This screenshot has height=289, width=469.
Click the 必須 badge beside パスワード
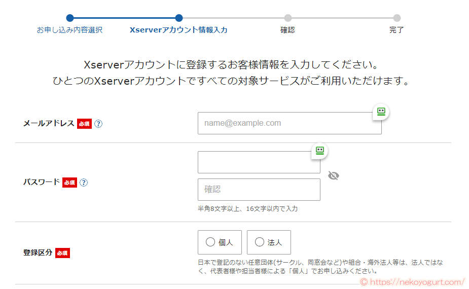coord(69,183)
